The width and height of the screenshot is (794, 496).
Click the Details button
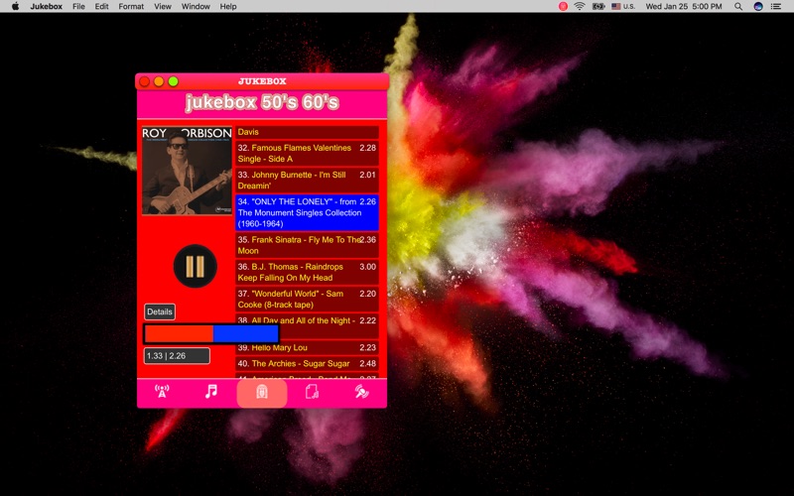tap(160, 311)
